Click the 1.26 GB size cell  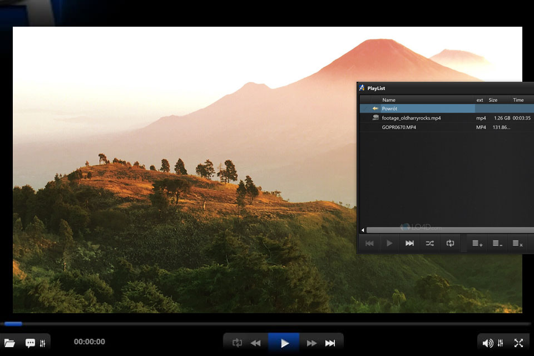point(502,118)
